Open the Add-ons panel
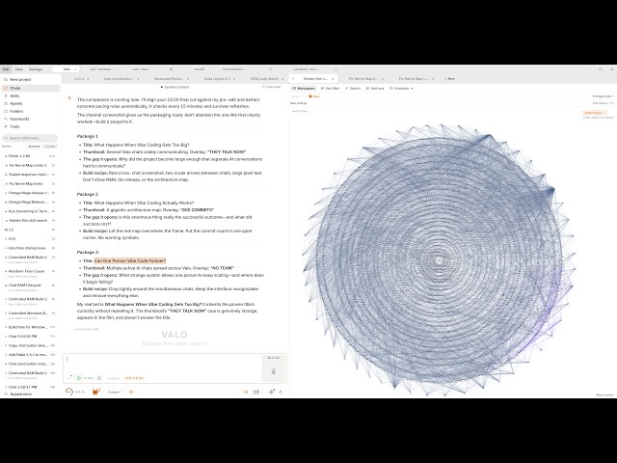The width and height of the screenshot is (617, 463). coord(375,89)
